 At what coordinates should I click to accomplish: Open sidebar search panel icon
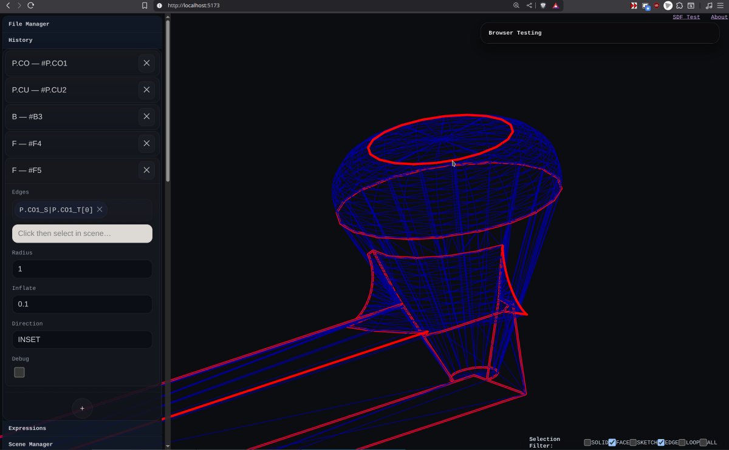coord(691,5)
